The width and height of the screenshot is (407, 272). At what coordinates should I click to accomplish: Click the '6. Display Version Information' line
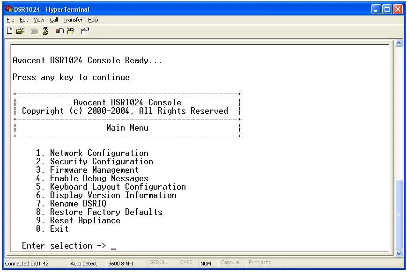tap(106, 195)
